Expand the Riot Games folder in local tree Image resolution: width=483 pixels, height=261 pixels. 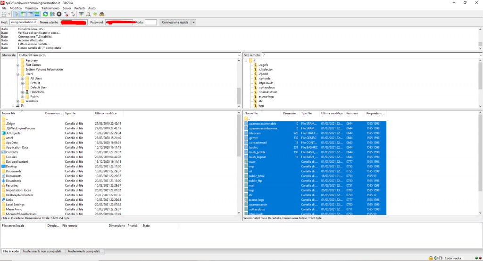tap(18, 65)
